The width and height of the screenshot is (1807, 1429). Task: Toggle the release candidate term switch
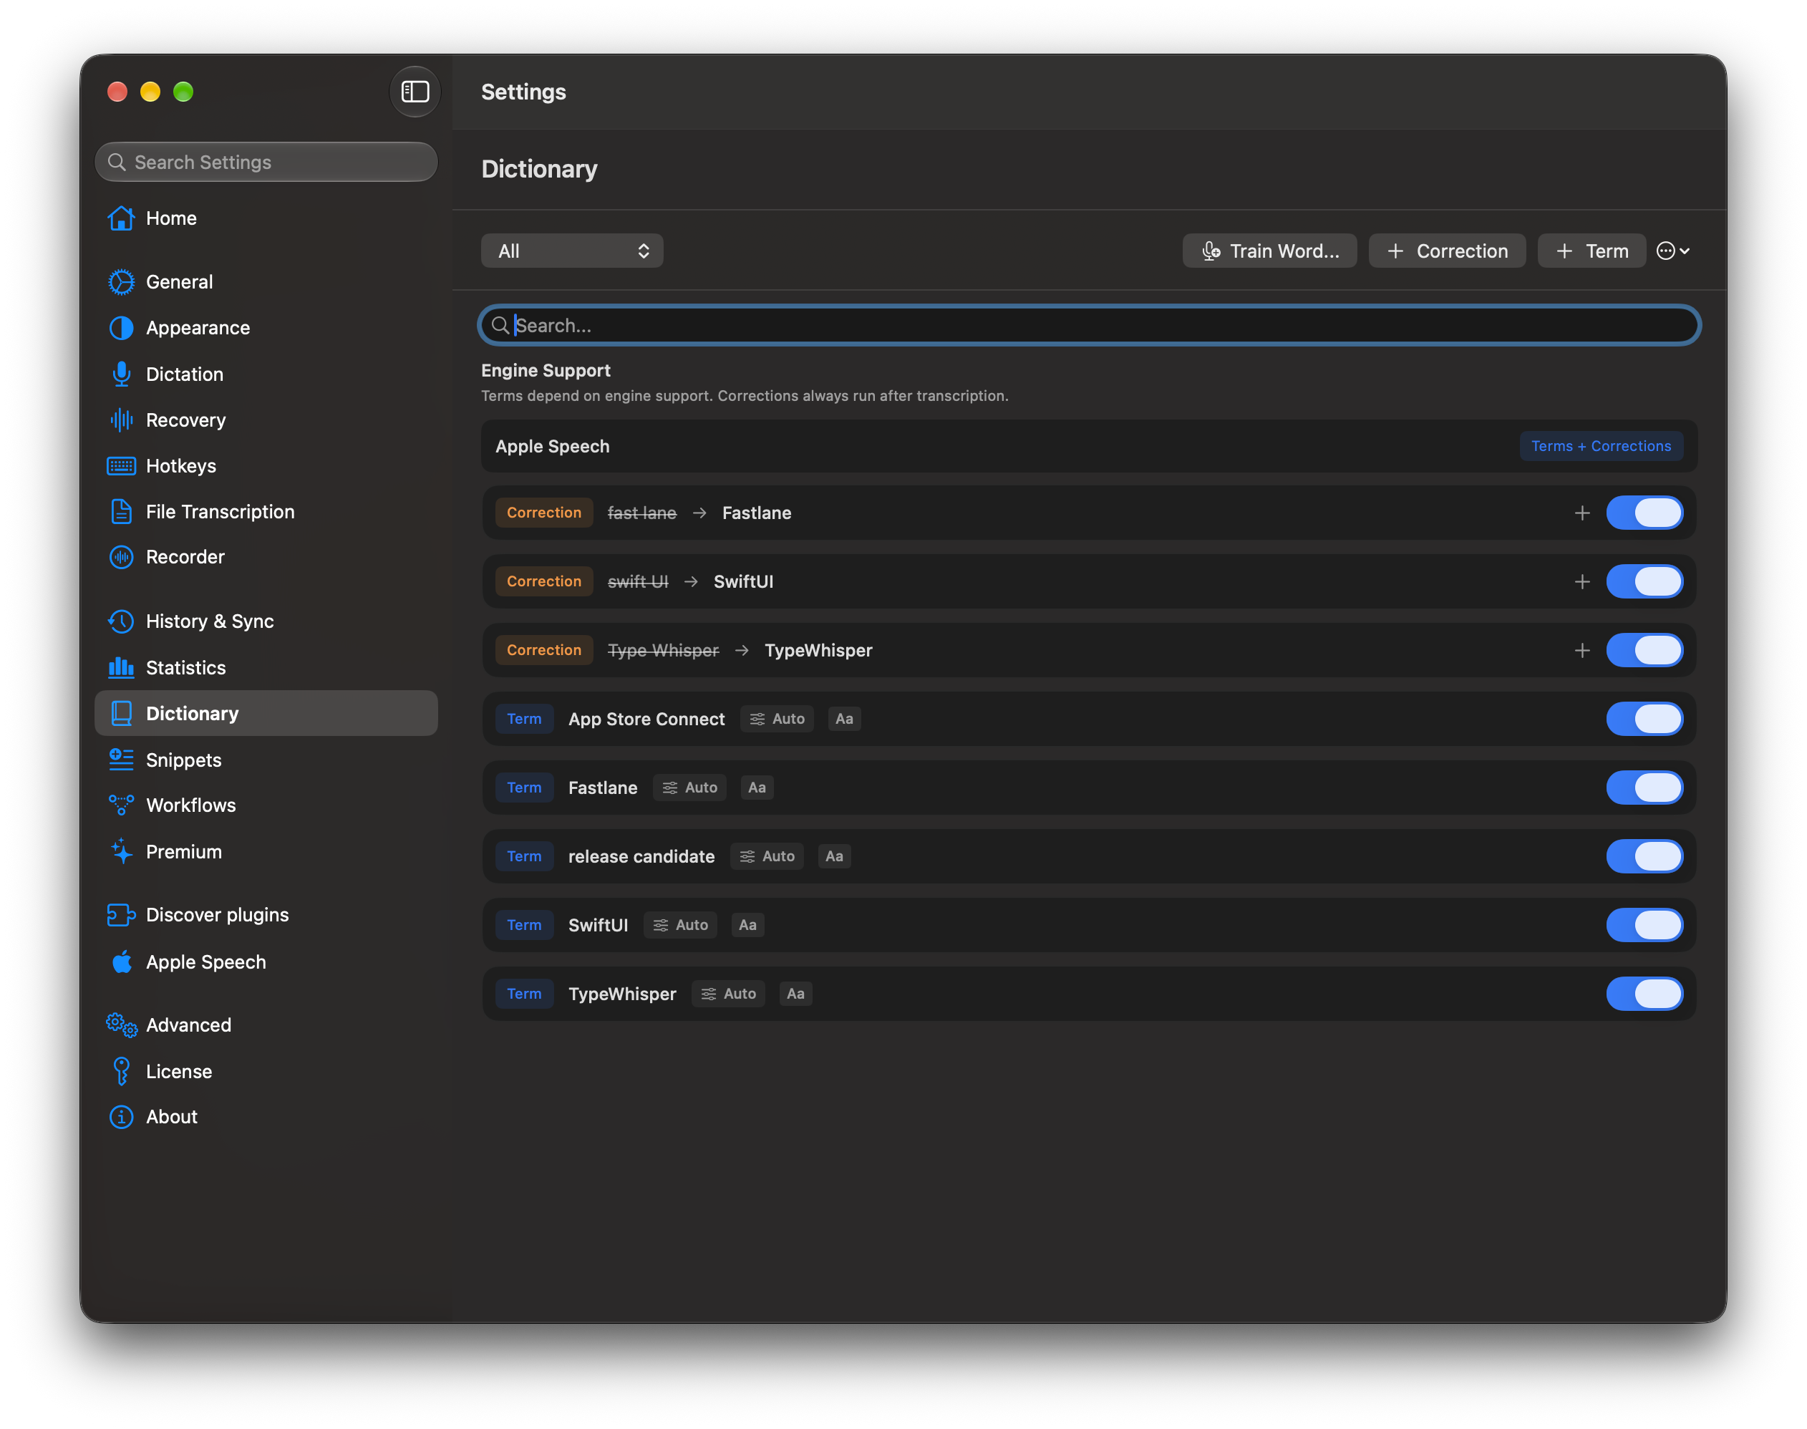pos(1644,856)
